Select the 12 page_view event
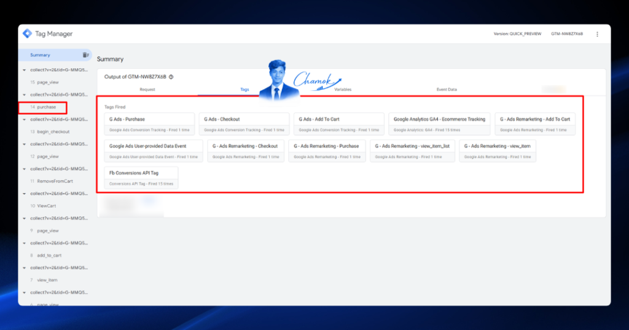This screenshot has height=330, width=629. click(44, 157)
